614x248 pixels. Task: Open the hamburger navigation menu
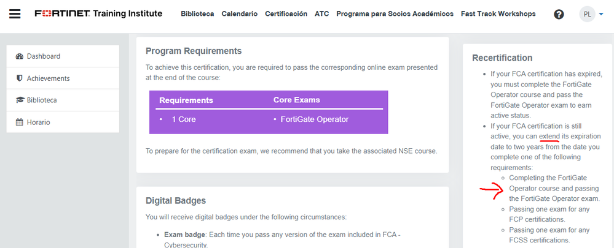pyautogui.click(x=15, y=14)
